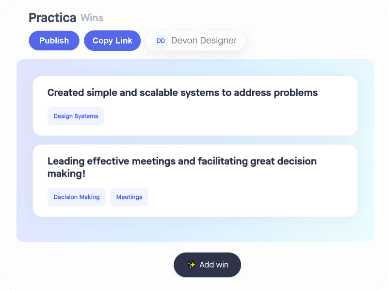This screenshot has height=290, width=388.
Task: Click the Publish button
Action: (x=54, y=41)
